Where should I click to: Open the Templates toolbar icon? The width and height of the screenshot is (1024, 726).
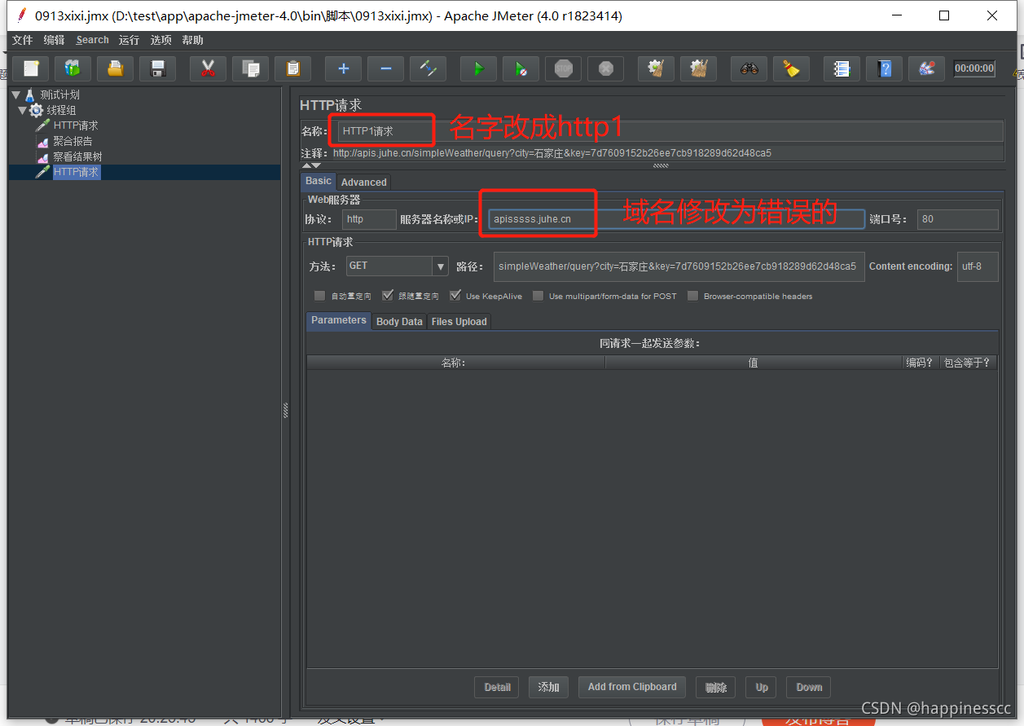click(73, 68)
